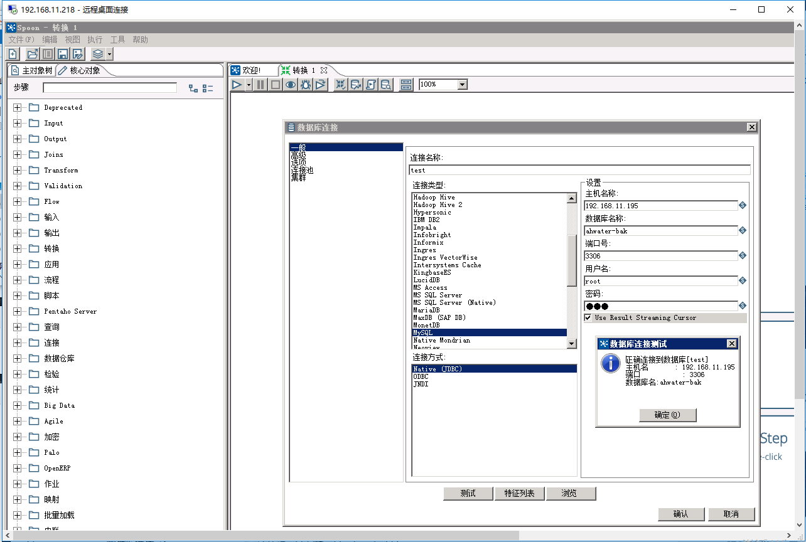
Task: Switch to the 欢迎! tab
Action: coord(245,70)
